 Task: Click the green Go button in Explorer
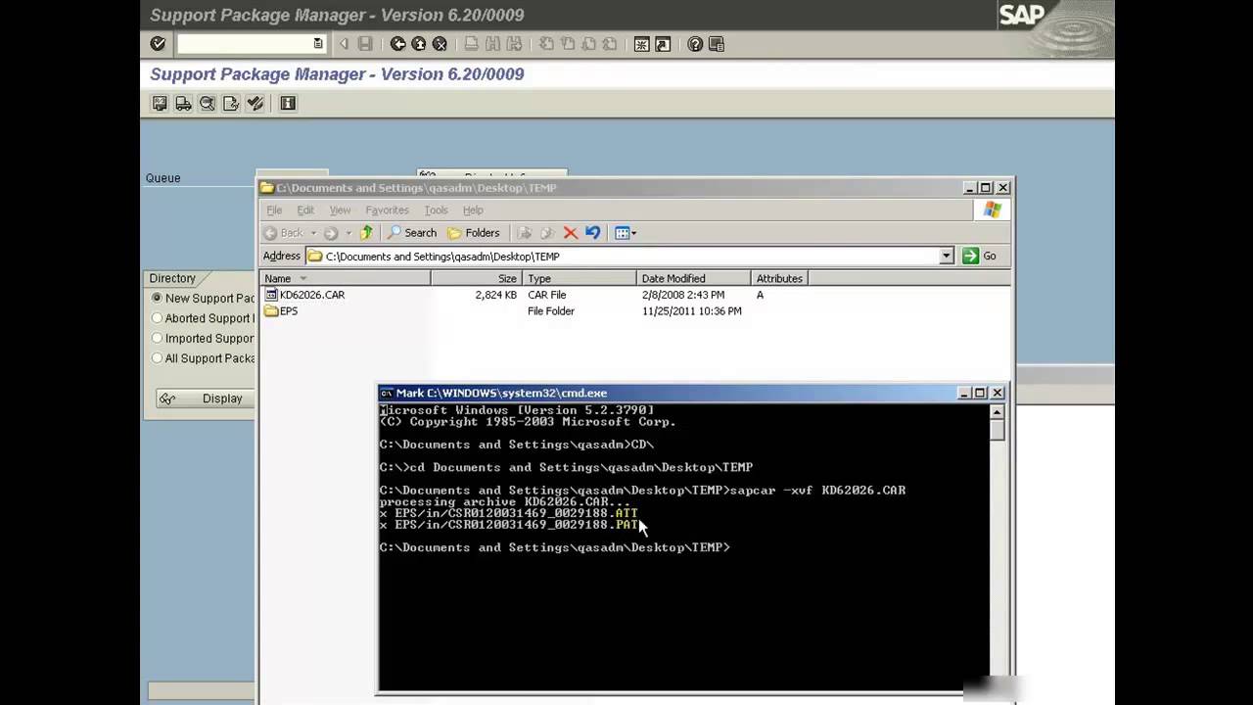point(979,256)
